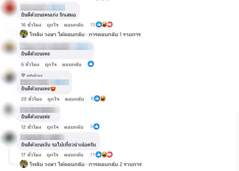Click red profile picture of first commenter
The height and width of the screenshot is (171, 239).
point(9,7)
